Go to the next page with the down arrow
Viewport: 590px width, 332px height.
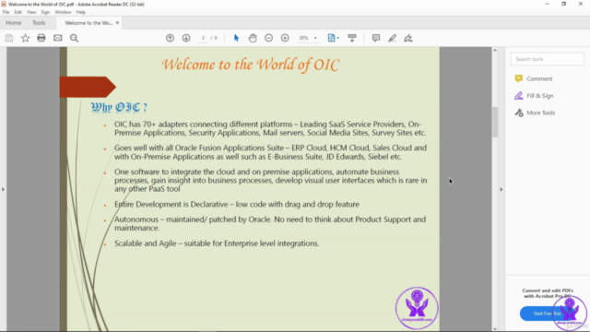186,38
